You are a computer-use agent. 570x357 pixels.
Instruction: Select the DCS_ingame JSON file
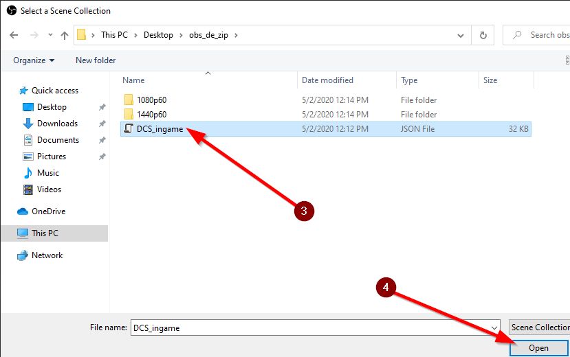click(x=160, y=129)
